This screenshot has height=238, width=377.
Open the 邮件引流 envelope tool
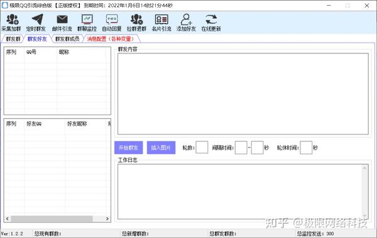click(x=62, y=23)
